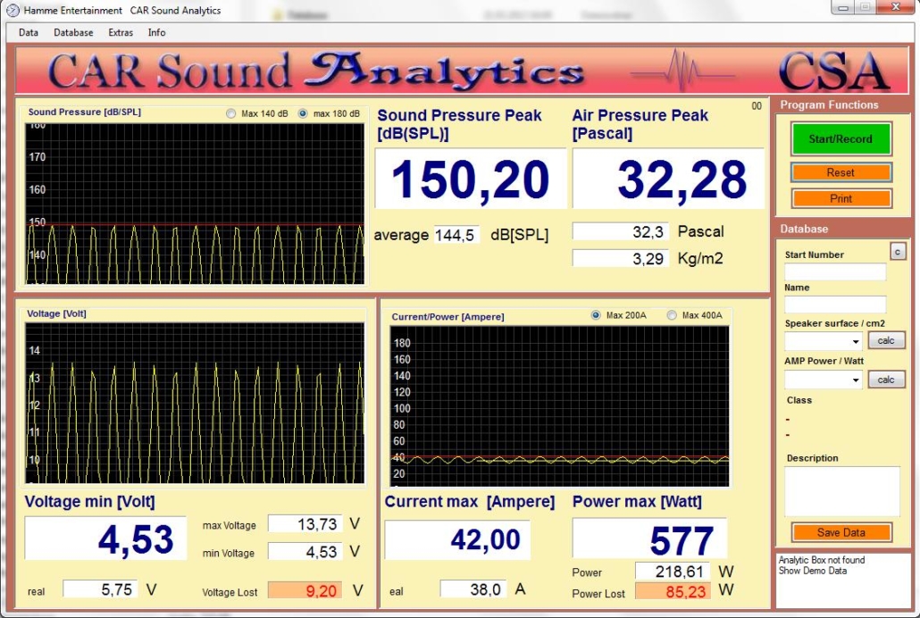
Task: Click the Start Number input field
Action: 835,271
